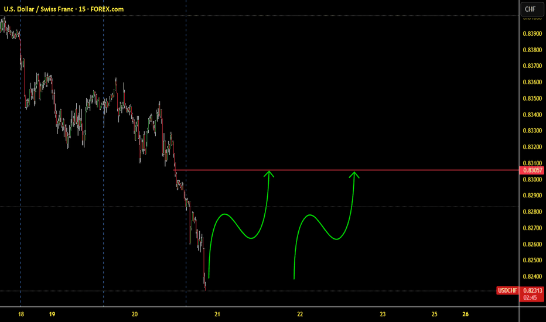
Task: Click the 0.82800 price scale value
Action: coord(533,212)
